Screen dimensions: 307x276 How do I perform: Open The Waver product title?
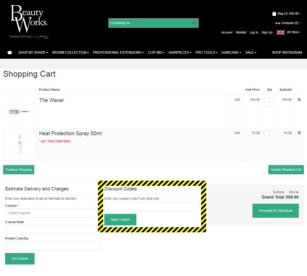51,100
